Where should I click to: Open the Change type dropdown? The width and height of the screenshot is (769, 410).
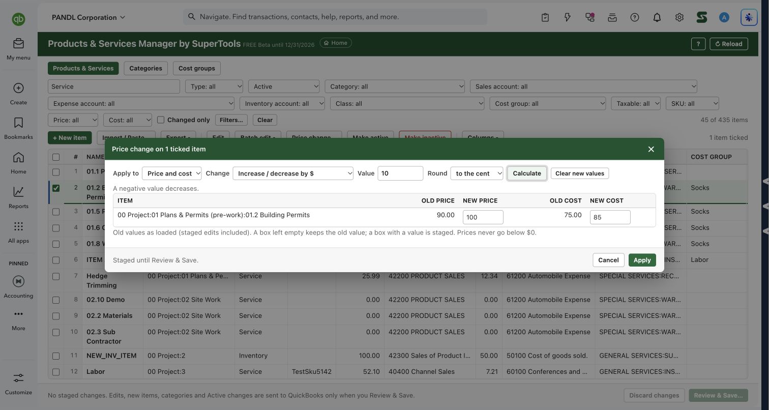293,173
